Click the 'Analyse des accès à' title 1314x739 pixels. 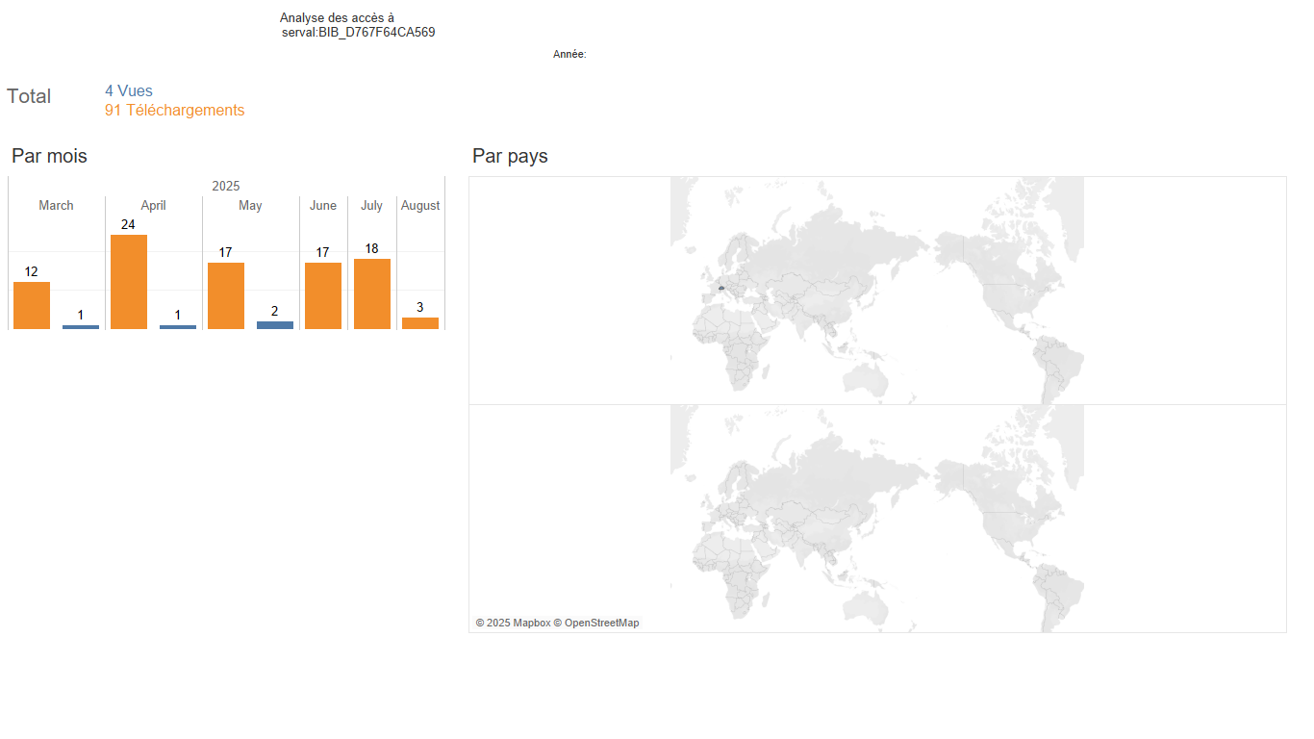(x=337, y=17)
